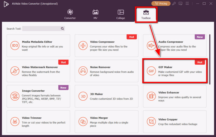
Task: Open GIF Maker title
Action: [165, 67]
